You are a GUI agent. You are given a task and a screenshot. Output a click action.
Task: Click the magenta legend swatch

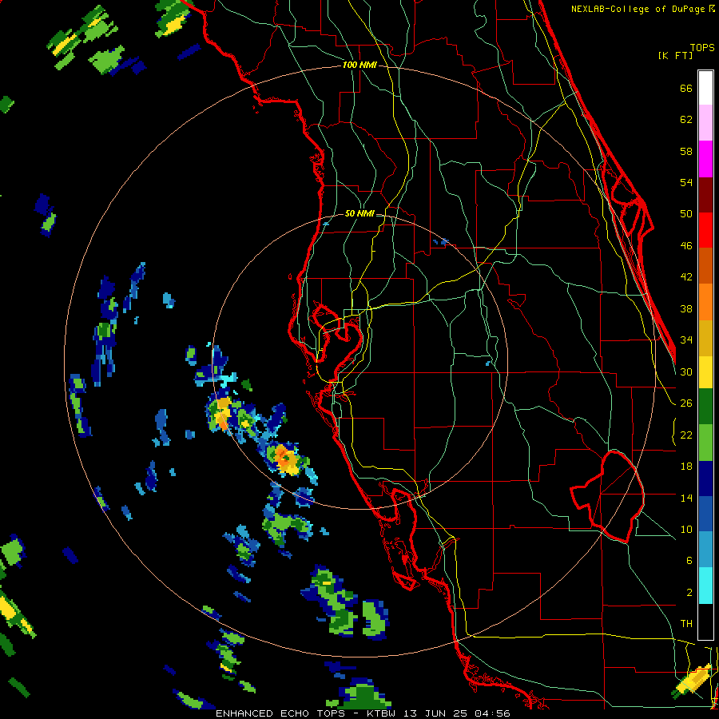705,159
